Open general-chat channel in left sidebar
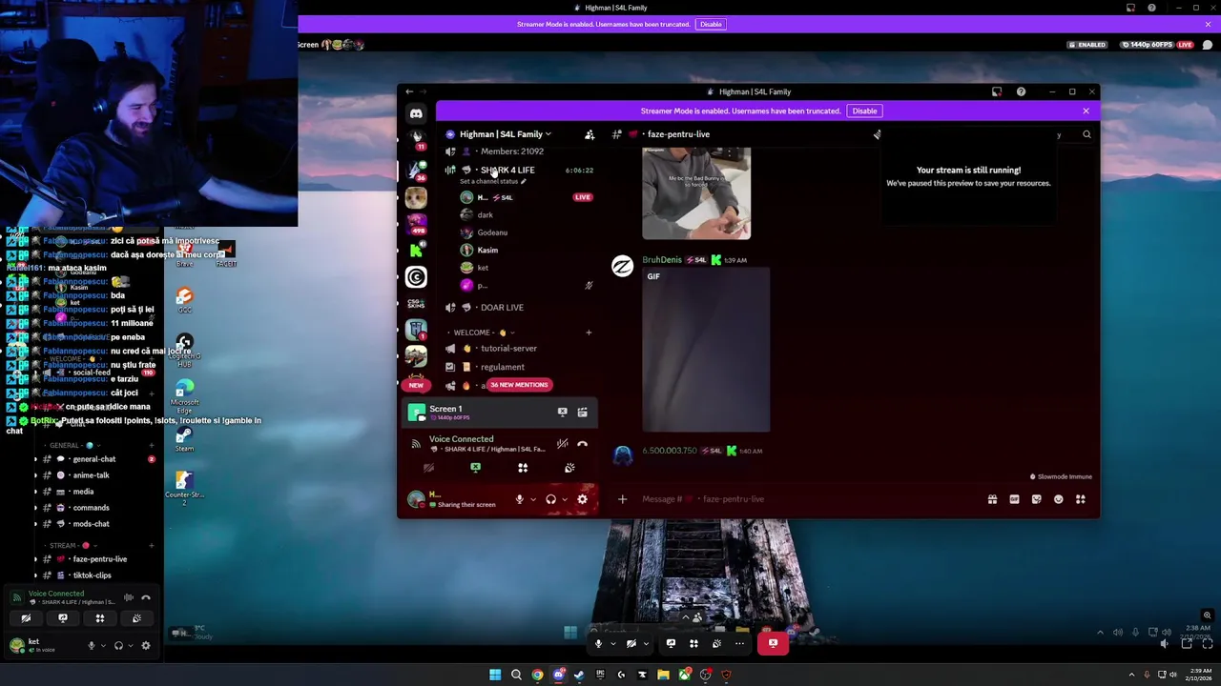 94,459
